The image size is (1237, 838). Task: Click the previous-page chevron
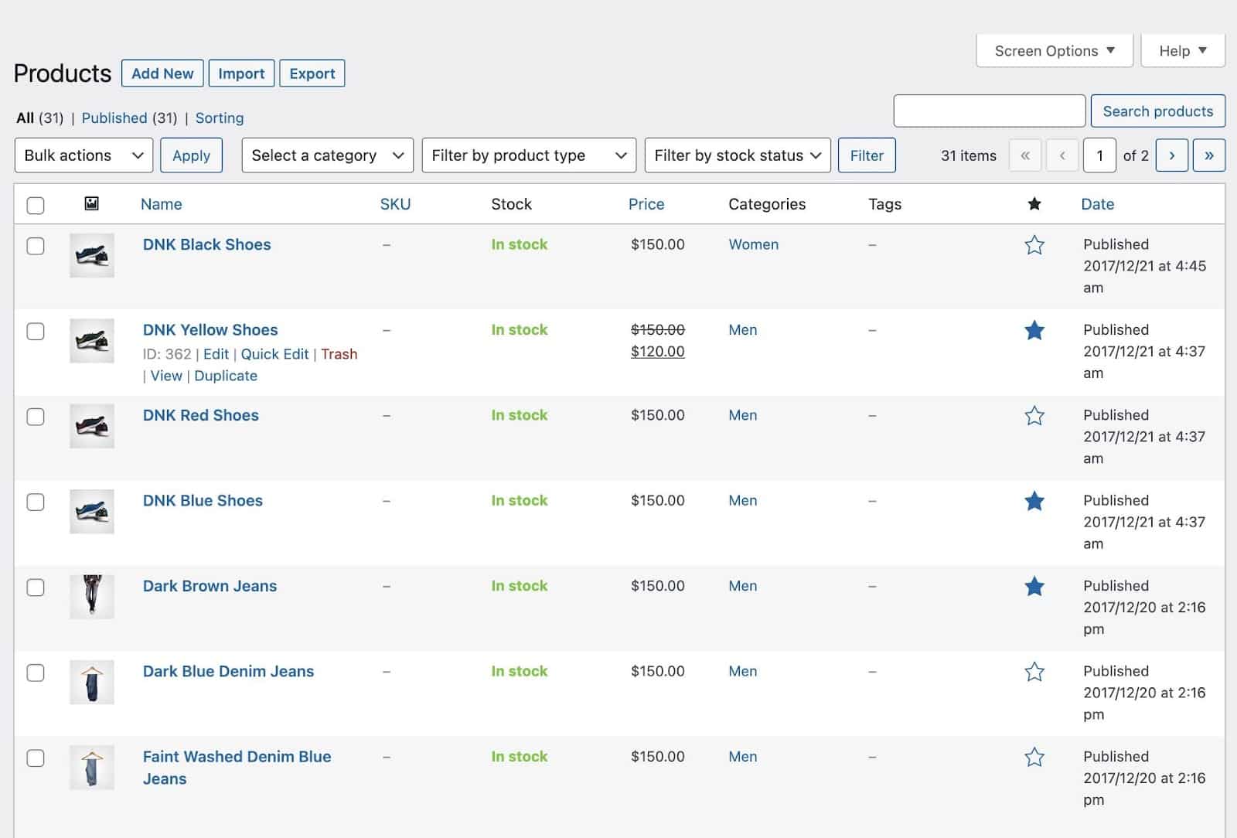[x=1062, y=155]
